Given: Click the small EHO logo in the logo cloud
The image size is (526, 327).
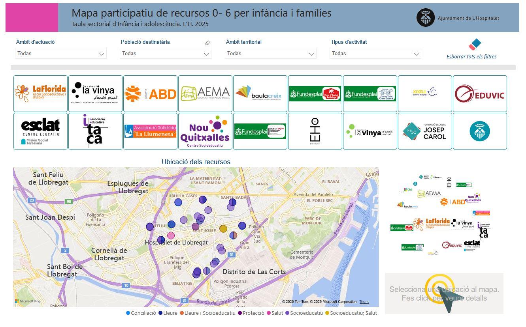Looking at the screenshot, I should click(449, 182).
